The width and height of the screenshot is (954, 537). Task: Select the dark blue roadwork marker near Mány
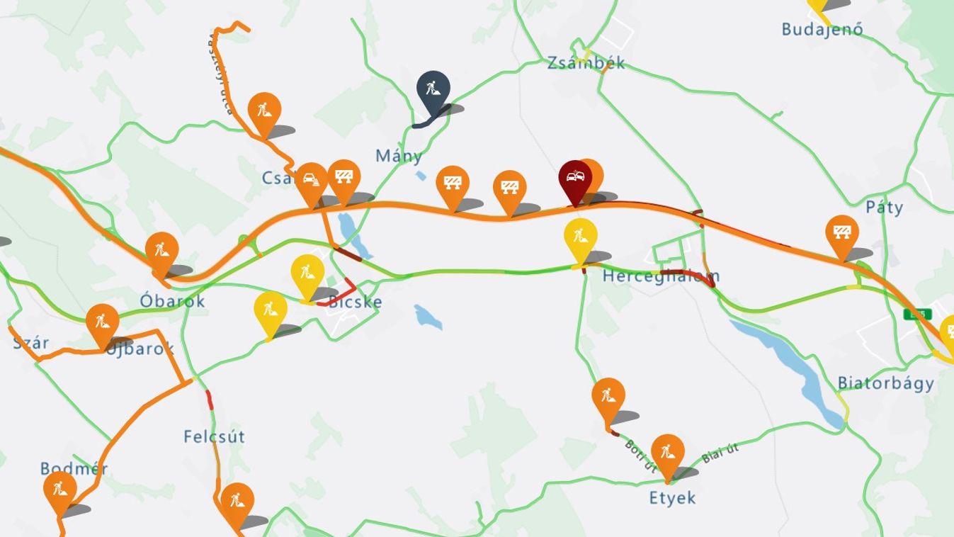tap(433, 91)
